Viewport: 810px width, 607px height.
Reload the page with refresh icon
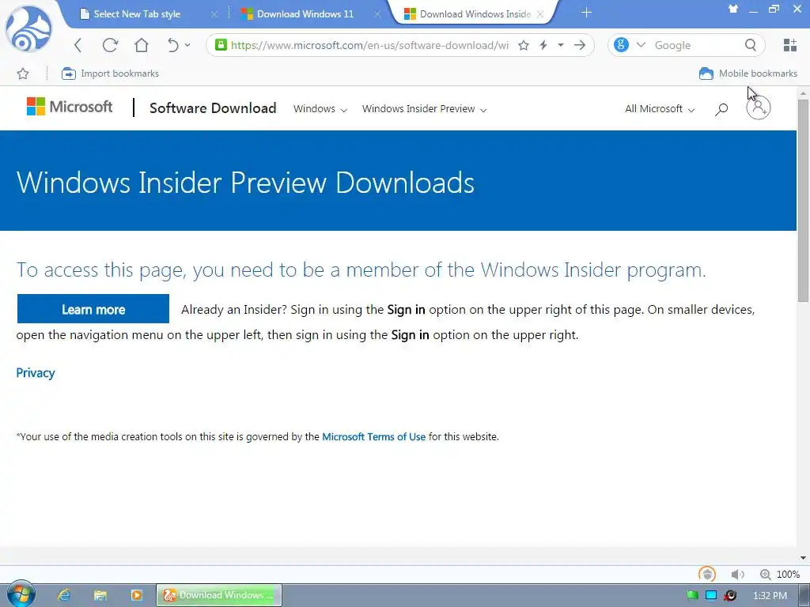click(110, 45)
